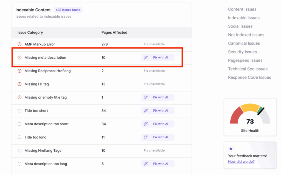Screen dimensions: 281x175
Task: Click the Site Health gauge showing 73
Action: 250,117
